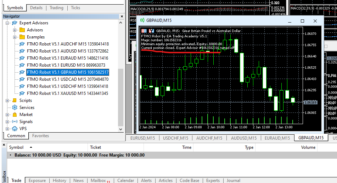
Task: Select FTMO Robot V5.1 EURUSD M15 869963073
Action: [66, 65]
